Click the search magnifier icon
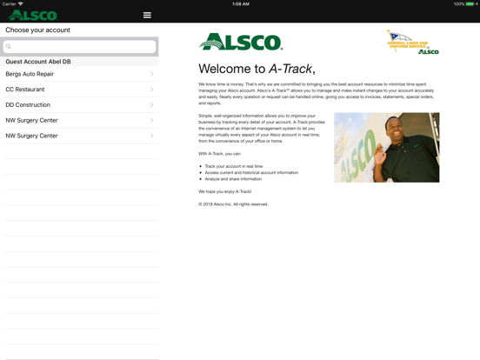480x360 pixels. (9, 47)
